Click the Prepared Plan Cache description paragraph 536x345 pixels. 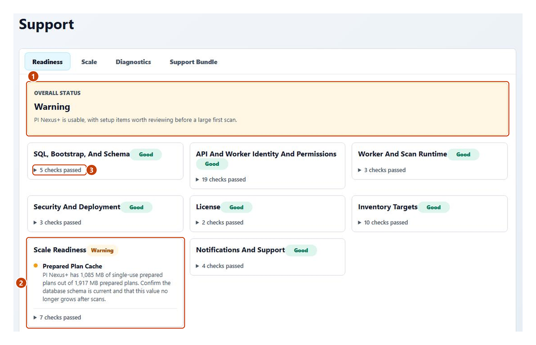click(x=107, y=287)
